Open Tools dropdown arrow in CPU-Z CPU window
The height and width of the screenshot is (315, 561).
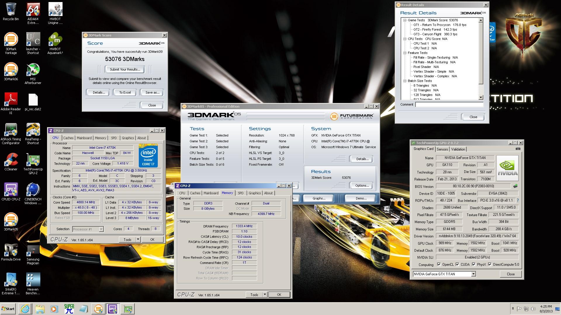point(138,239)
